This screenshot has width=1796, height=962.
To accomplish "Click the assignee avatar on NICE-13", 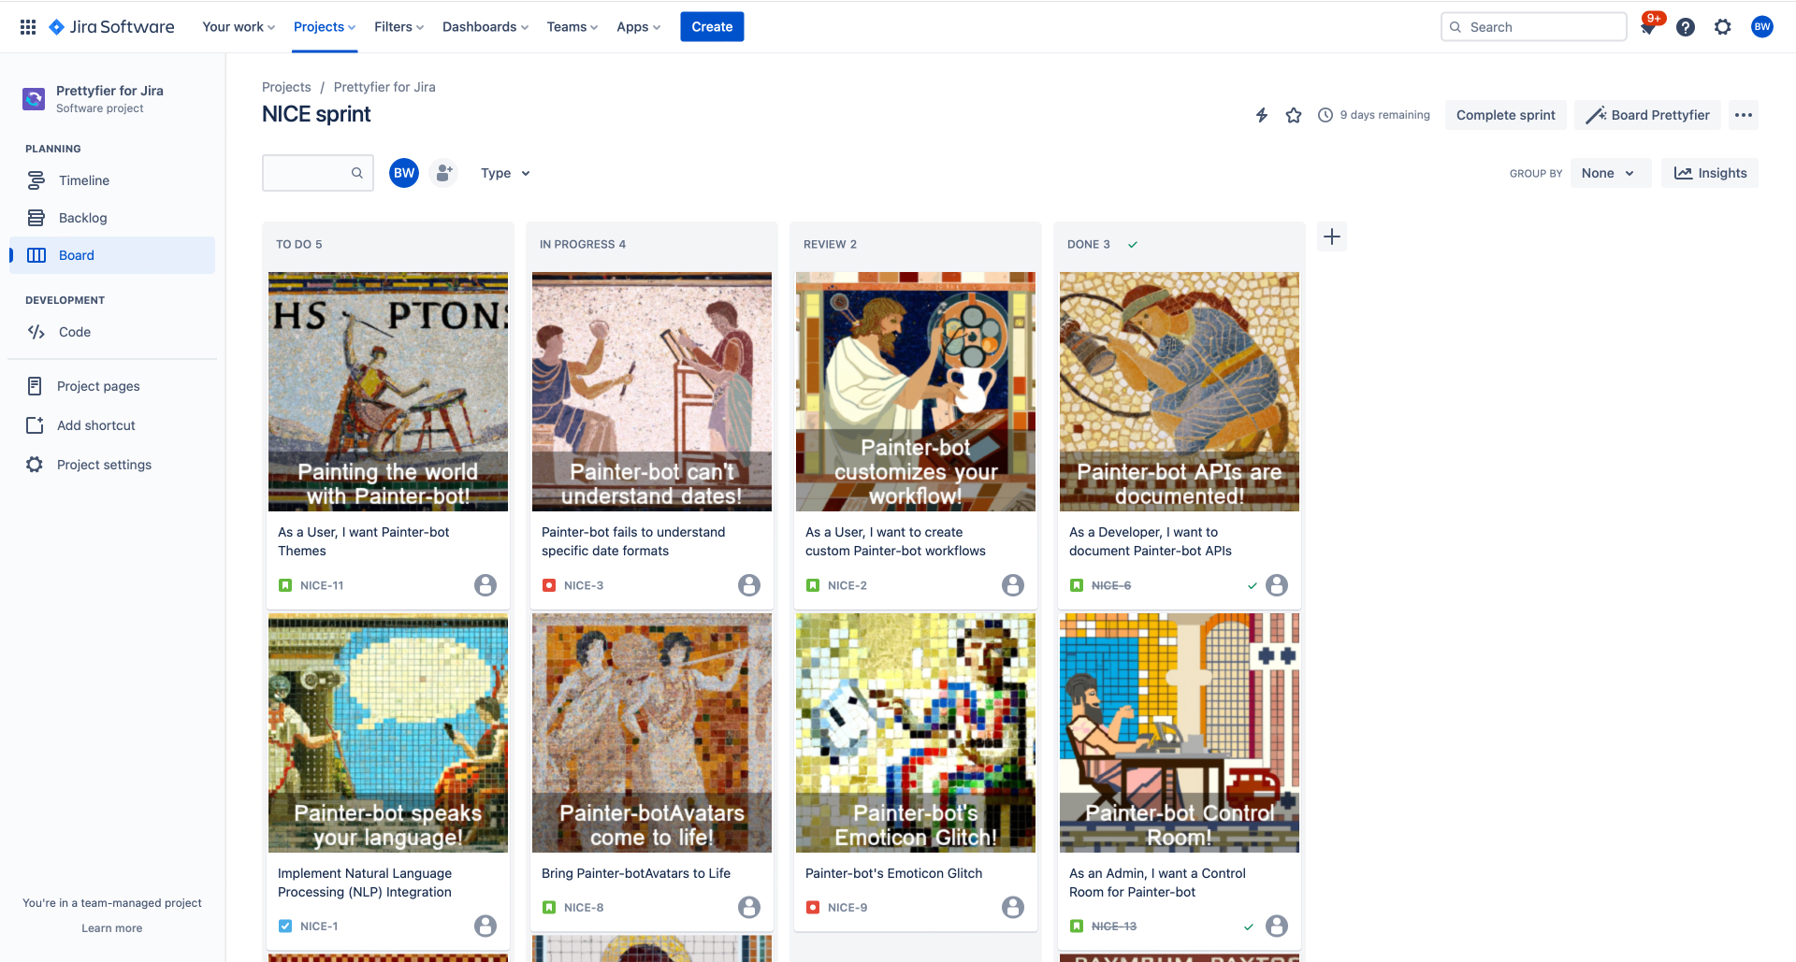I will pyautogui.click(x=1277, y=926).
